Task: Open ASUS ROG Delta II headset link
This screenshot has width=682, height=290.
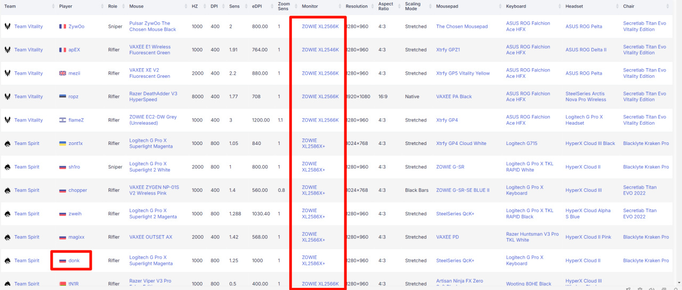Action: [x=586, y=50]
